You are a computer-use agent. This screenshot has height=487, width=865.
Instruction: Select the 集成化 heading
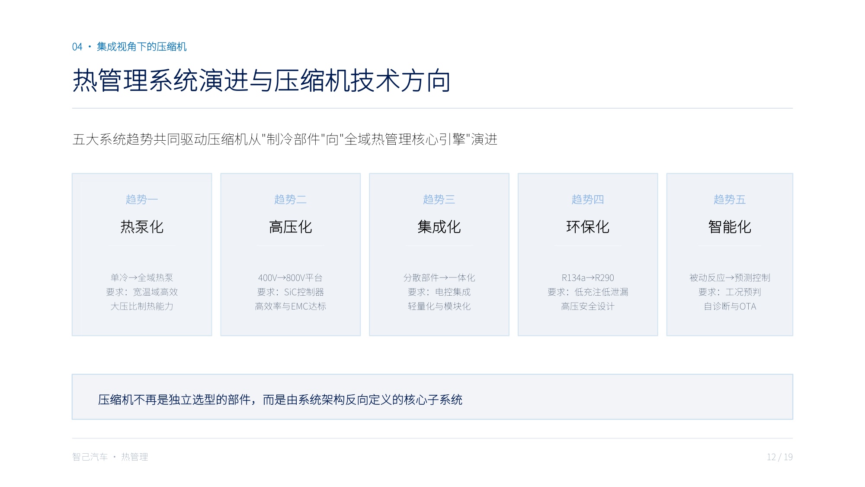(x=439, y=227)
